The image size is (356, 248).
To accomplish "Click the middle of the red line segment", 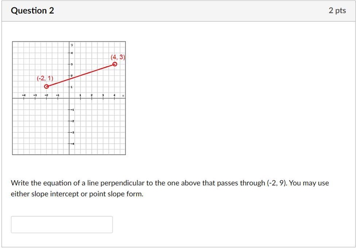I will point(81,75).
